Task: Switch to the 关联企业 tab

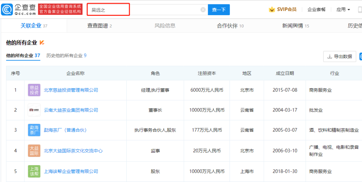Action: 34,26
